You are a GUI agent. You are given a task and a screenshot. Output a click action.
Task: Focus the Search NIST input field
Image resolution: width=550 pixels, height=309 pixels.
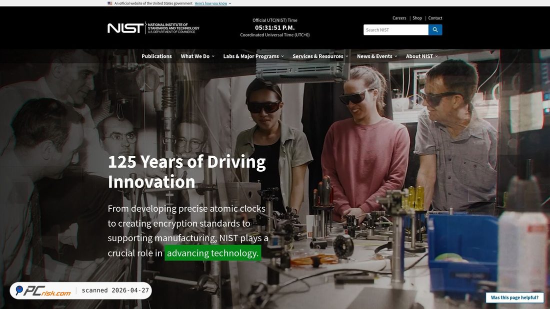tap(395, 30)
